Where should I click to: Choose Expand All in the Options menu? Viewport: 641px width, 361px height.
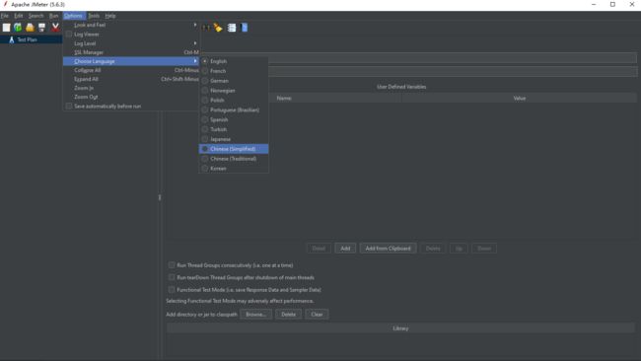click(x=131, y=79)
